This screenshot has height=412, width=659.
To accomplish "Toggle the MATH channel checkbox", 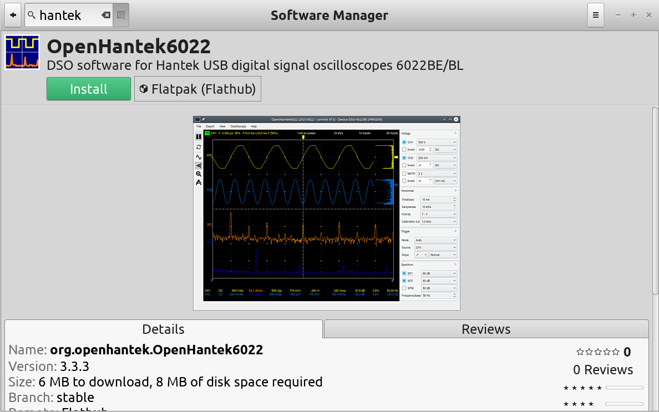I will coord(404,174).
